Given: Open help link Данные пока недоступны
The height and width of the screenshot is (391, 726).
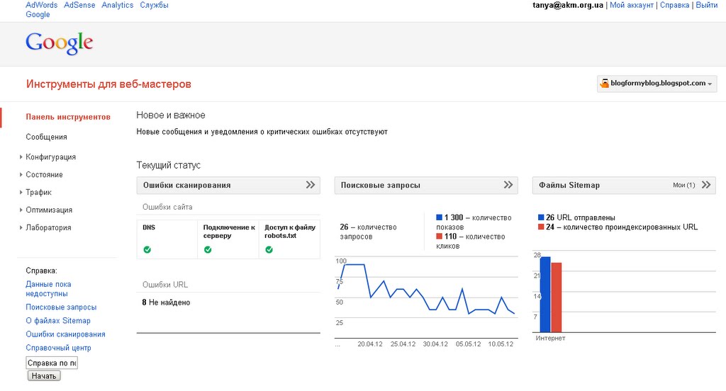Looking at the screenshot, I should (x=49, y=289).
